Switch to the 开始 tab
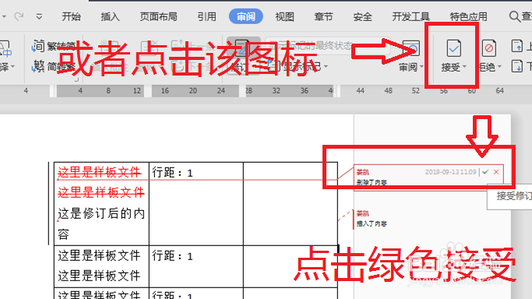This screenshot has height=299, width=532. tap(71, 16)
